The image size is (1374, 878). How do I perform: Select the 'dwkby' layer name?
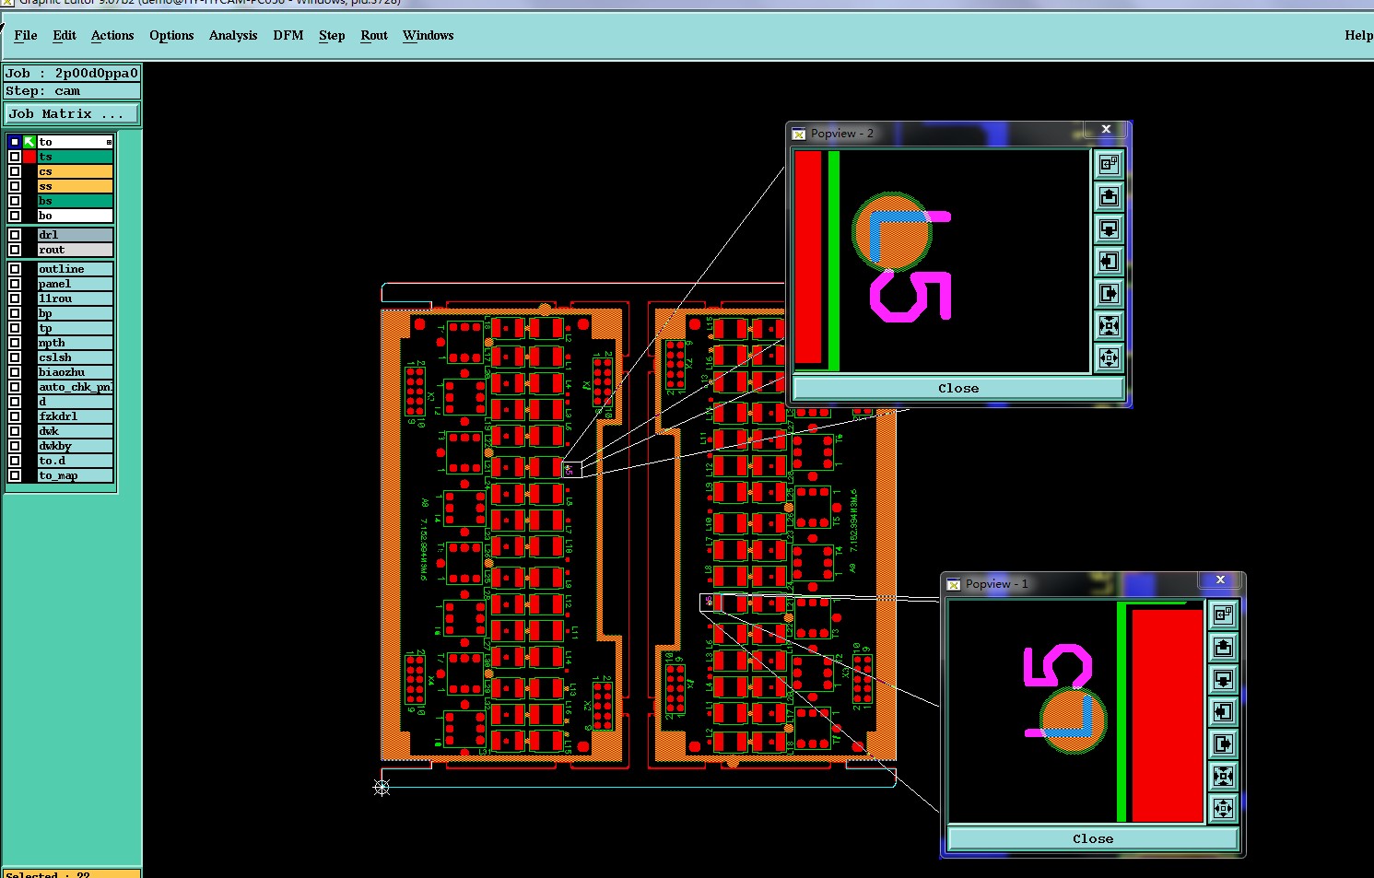tap(76, 446)
